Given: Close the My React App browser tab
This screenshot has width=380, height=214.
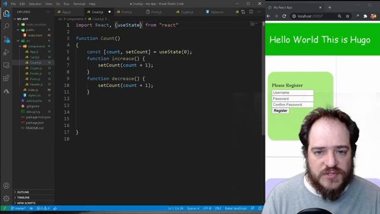Looking at the screenshot, I should 320,8.
